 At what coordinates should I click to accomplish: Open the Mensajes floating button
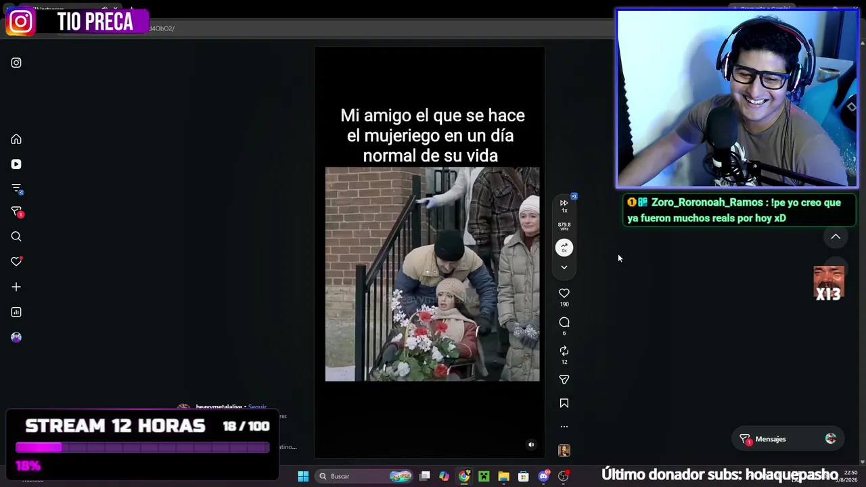tap(788, 439)
